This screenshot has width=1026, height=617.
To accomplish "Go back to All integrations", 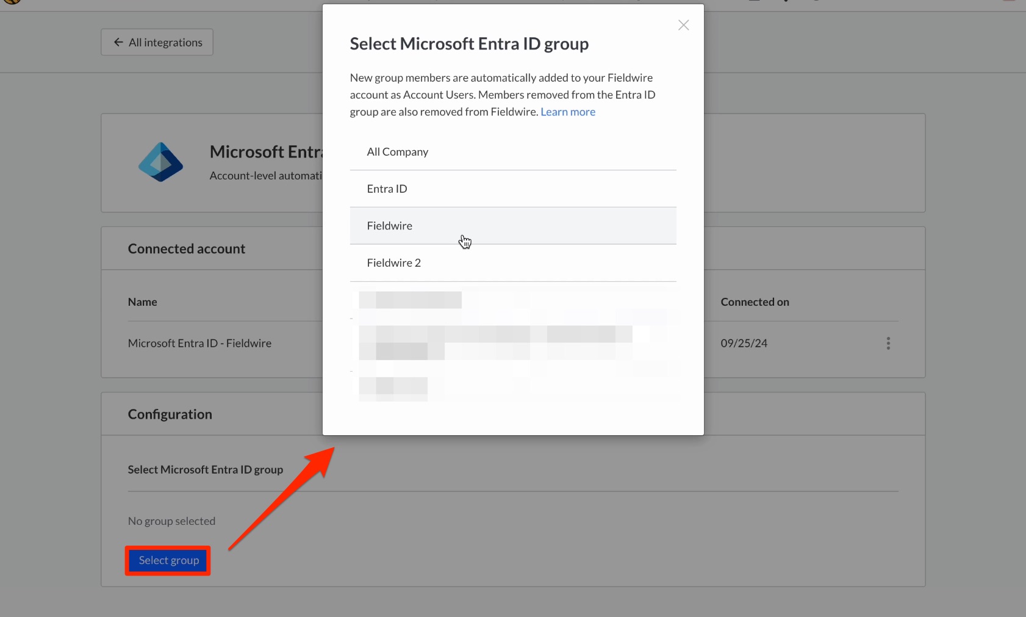I will tap(157, 42).
